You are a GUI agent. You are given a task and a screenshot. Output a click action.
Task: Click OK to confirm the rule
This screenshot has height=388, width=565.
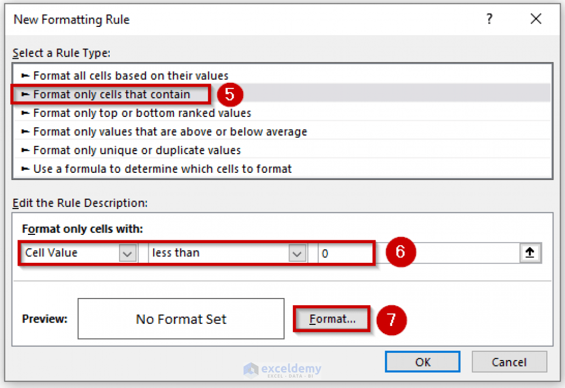point(422,362)
